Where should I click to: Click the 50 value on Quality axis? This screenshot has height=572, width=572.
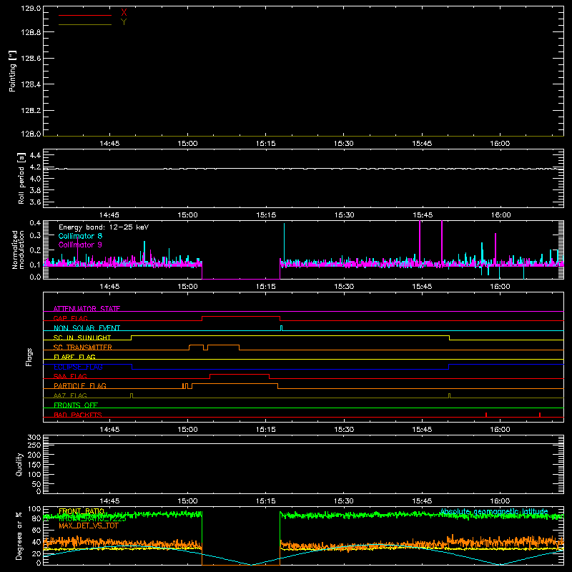(x=36, y=484)
